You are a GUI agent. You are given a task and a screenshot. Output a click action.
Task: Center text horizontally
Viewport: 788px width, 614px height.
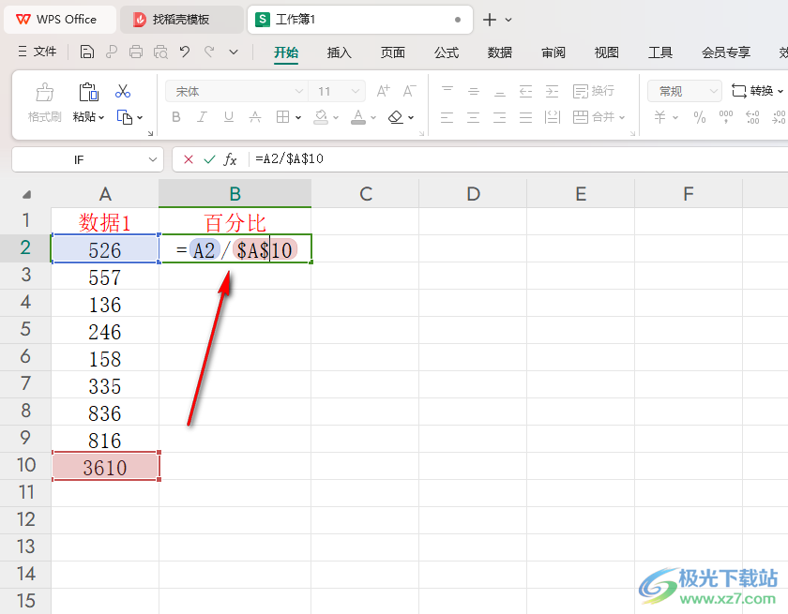click(x=474, y=117)
